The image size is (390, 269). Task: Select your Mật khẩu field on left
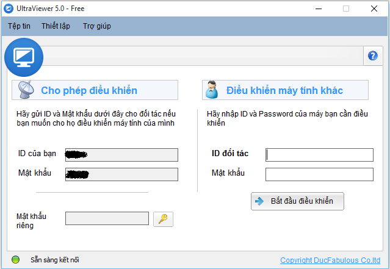click(121, 174)
